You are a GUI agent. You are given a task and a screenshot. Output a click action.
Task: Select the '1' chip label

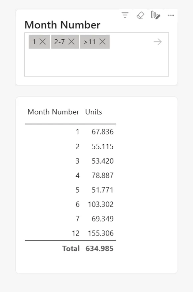(x=34, y=42)
